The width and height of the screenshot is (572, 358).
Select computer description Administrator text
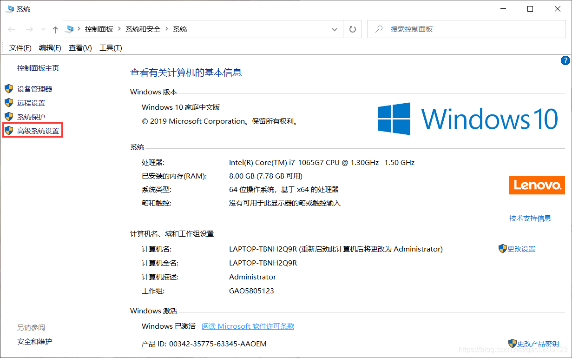(252, 277)
